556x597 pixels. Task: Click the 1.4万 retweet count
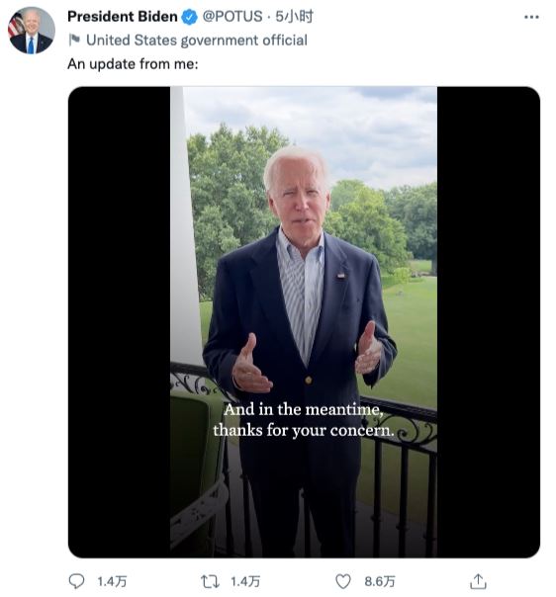point(245,582)
